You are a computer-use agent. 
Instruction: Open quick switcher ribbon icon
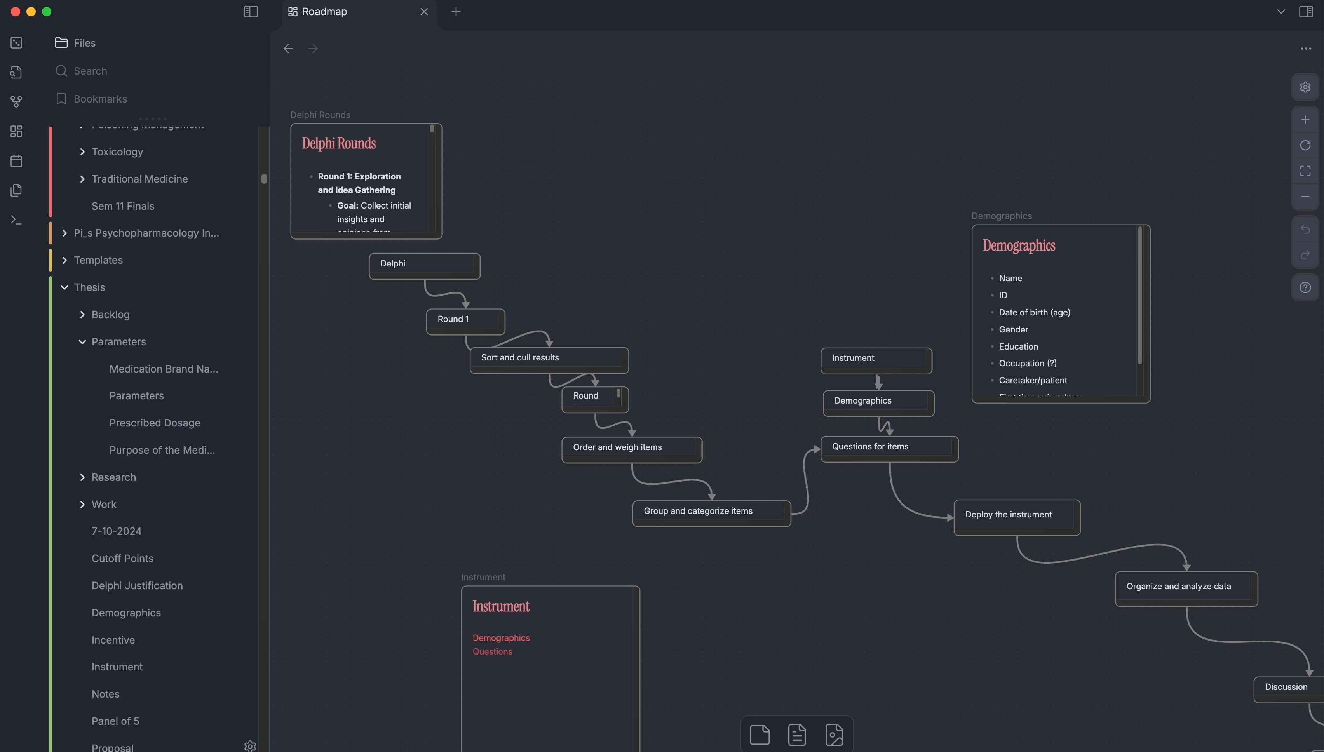tap(16, 72)
